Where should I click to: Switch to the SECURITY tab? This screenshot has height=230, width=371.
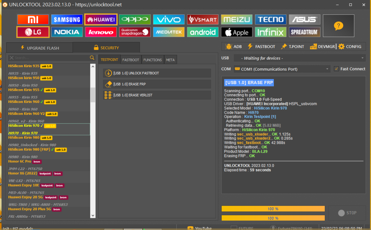pyautogui.click(x=106, y=48)
